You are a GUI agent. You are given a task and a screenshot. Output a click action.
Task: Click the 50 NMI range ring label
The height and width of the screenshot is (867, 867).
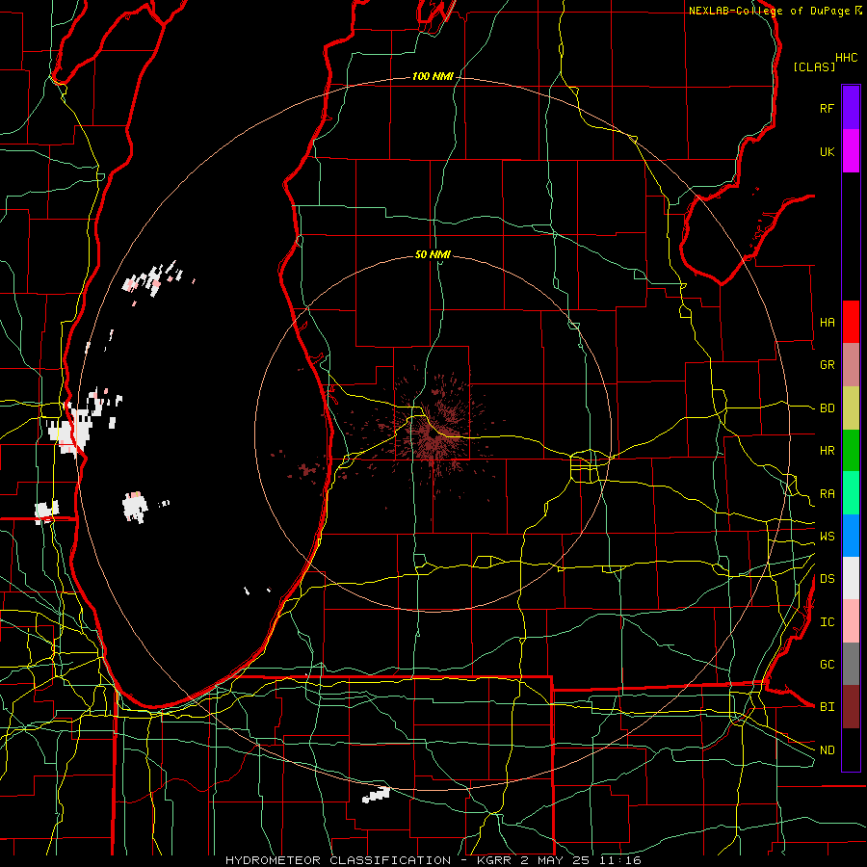(x=433, y=254)
